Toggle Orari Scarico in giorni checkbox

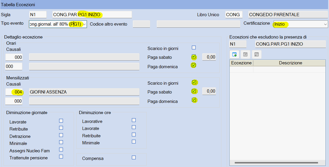pos(194,48)
